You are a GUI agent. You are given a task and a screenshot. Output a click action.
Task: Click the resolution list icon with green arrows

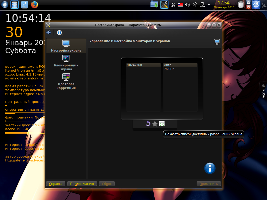(162, 124)
